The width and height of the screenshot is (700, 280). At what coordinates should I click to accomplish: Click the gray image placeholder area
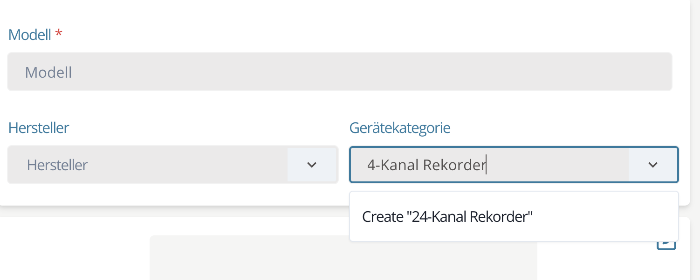tap(343, 260)
